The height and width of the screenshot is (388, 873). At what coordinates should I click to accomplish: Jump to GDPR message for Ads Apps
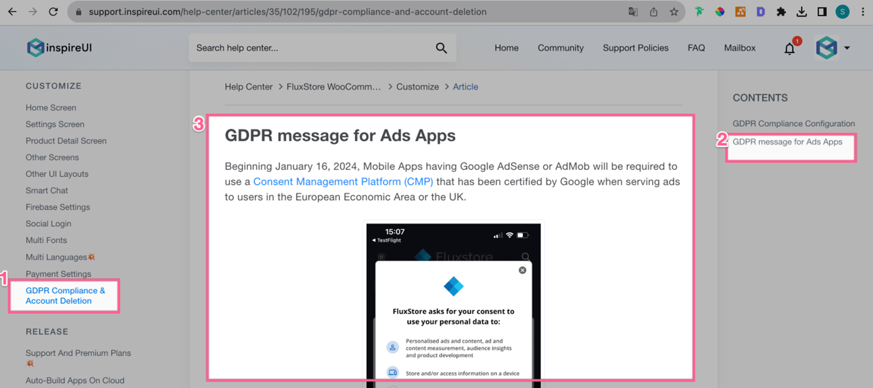787,142
